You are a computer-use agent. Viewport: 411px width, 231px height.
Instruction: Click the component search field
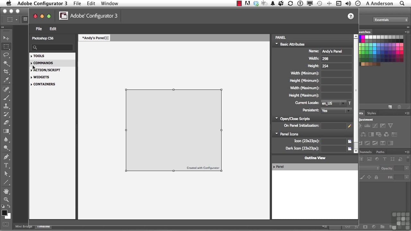(52, 47)
